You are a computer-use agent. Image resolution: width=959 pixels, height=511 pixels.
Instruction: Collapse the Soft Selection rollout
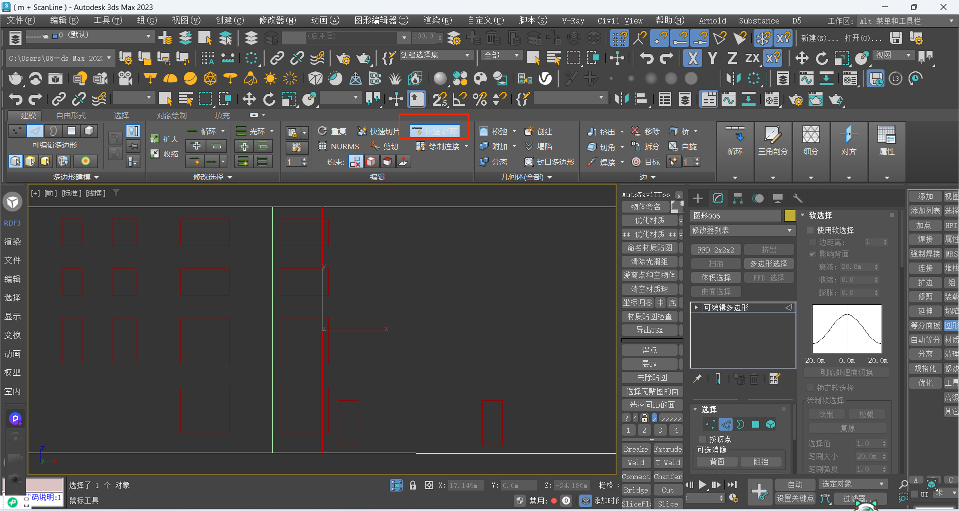click(803, 215)
